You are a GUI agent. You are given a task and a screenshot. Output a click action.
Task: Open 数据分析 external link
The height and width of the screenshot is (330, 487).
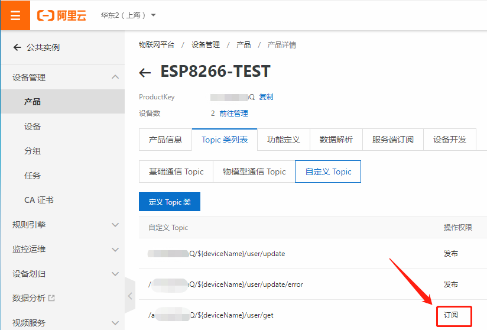click(29, 298)
